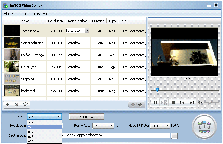Select the basketball video thumbnail
This screenshot has height=144, width=223.
click(12, 91)
